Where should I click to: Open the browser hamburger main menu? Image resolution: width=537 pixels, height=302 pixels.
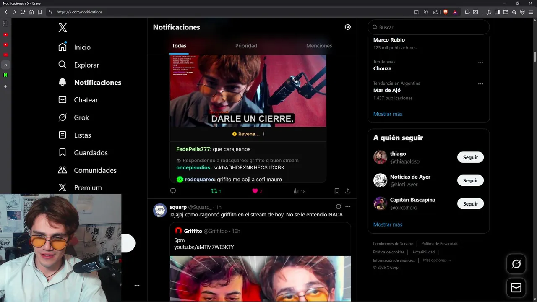tap(531, 12)
